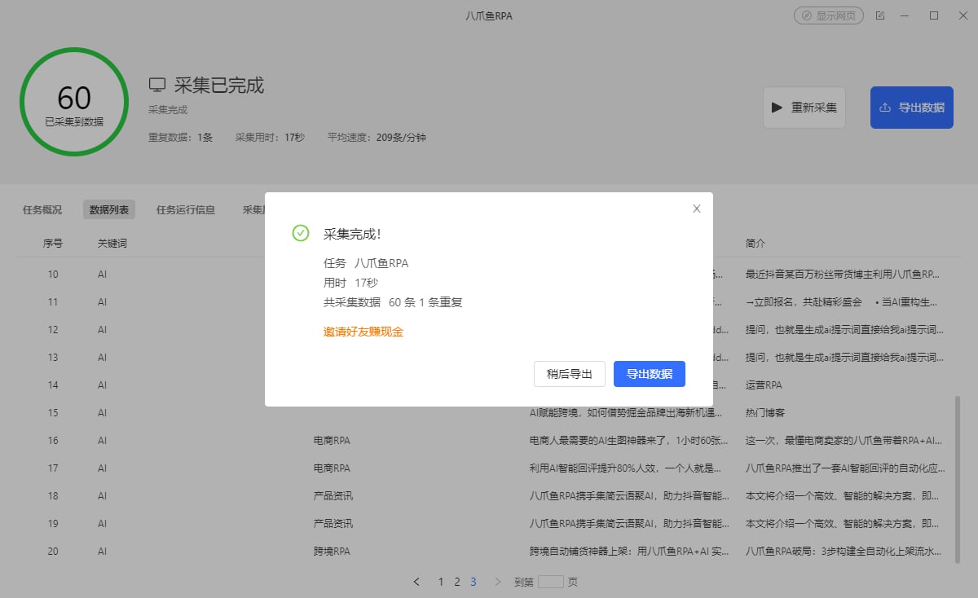Select the 数据列表 tab
This screenshot has height=598, width=978.
(x=109, y=209)
